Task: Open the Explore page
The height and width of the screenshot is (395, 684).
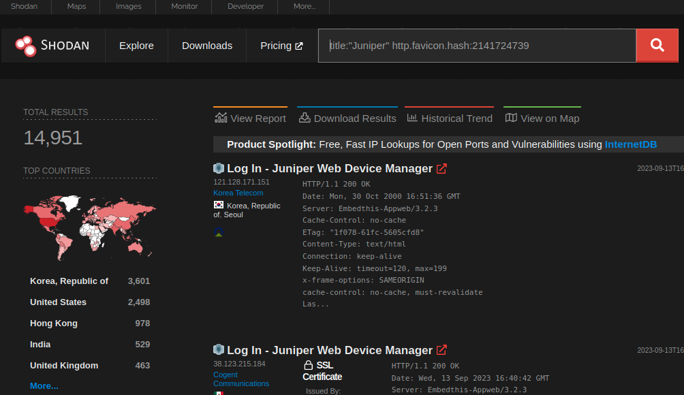Action: [x=136, y=45]
